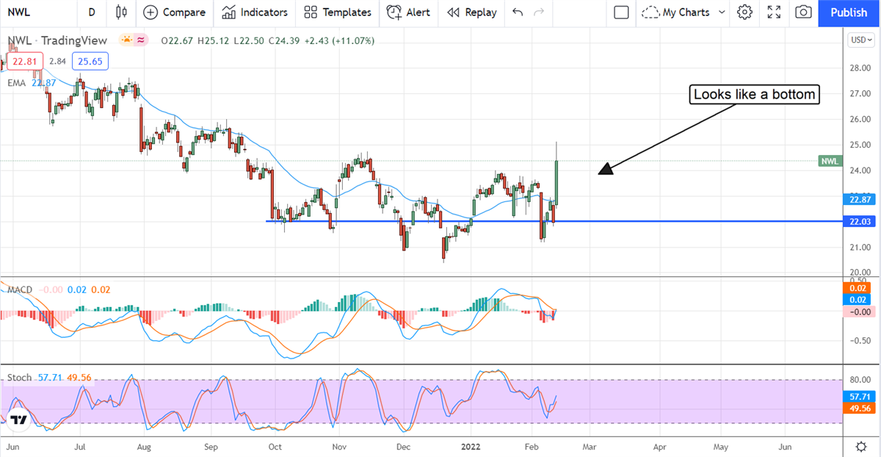Screen dimensions: 881x457
Task: Open axis settings gear at bottom right
Action: (x=862, y=447)
